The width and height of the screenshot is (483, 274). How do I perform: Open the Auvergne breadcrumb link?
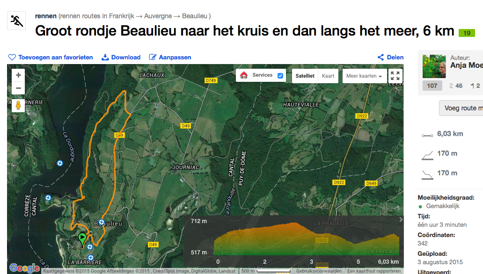(158, 16)
